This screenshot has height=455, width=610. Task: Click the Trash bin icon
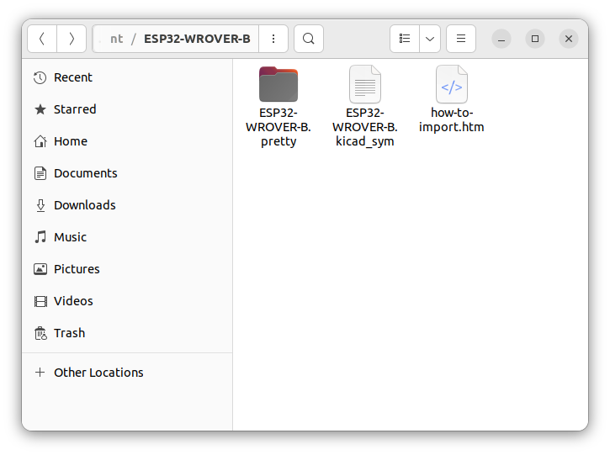(40, 333)
